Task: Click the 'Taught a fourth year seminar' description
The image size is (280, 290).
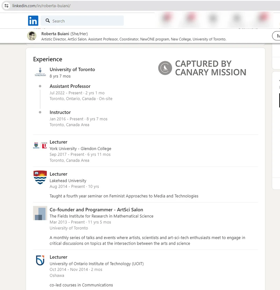Action: pyautogui.click(x=124, y=196)
